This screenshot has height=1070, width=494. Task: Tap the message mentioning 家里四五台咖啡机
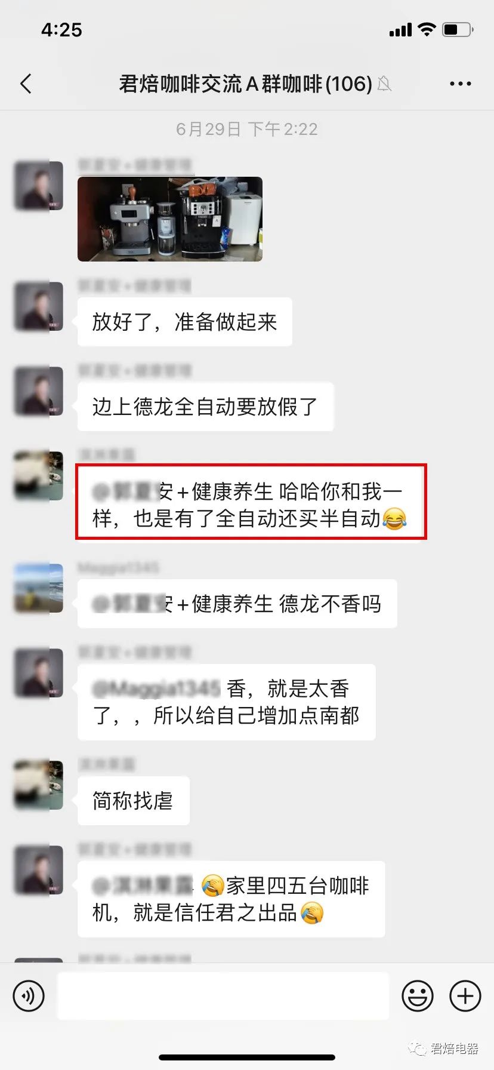tap(231, 899)
